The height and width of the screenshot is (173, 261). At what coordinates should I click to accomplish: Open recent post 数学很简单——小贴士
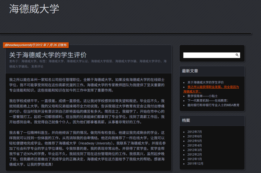click(x=202, y=96)
